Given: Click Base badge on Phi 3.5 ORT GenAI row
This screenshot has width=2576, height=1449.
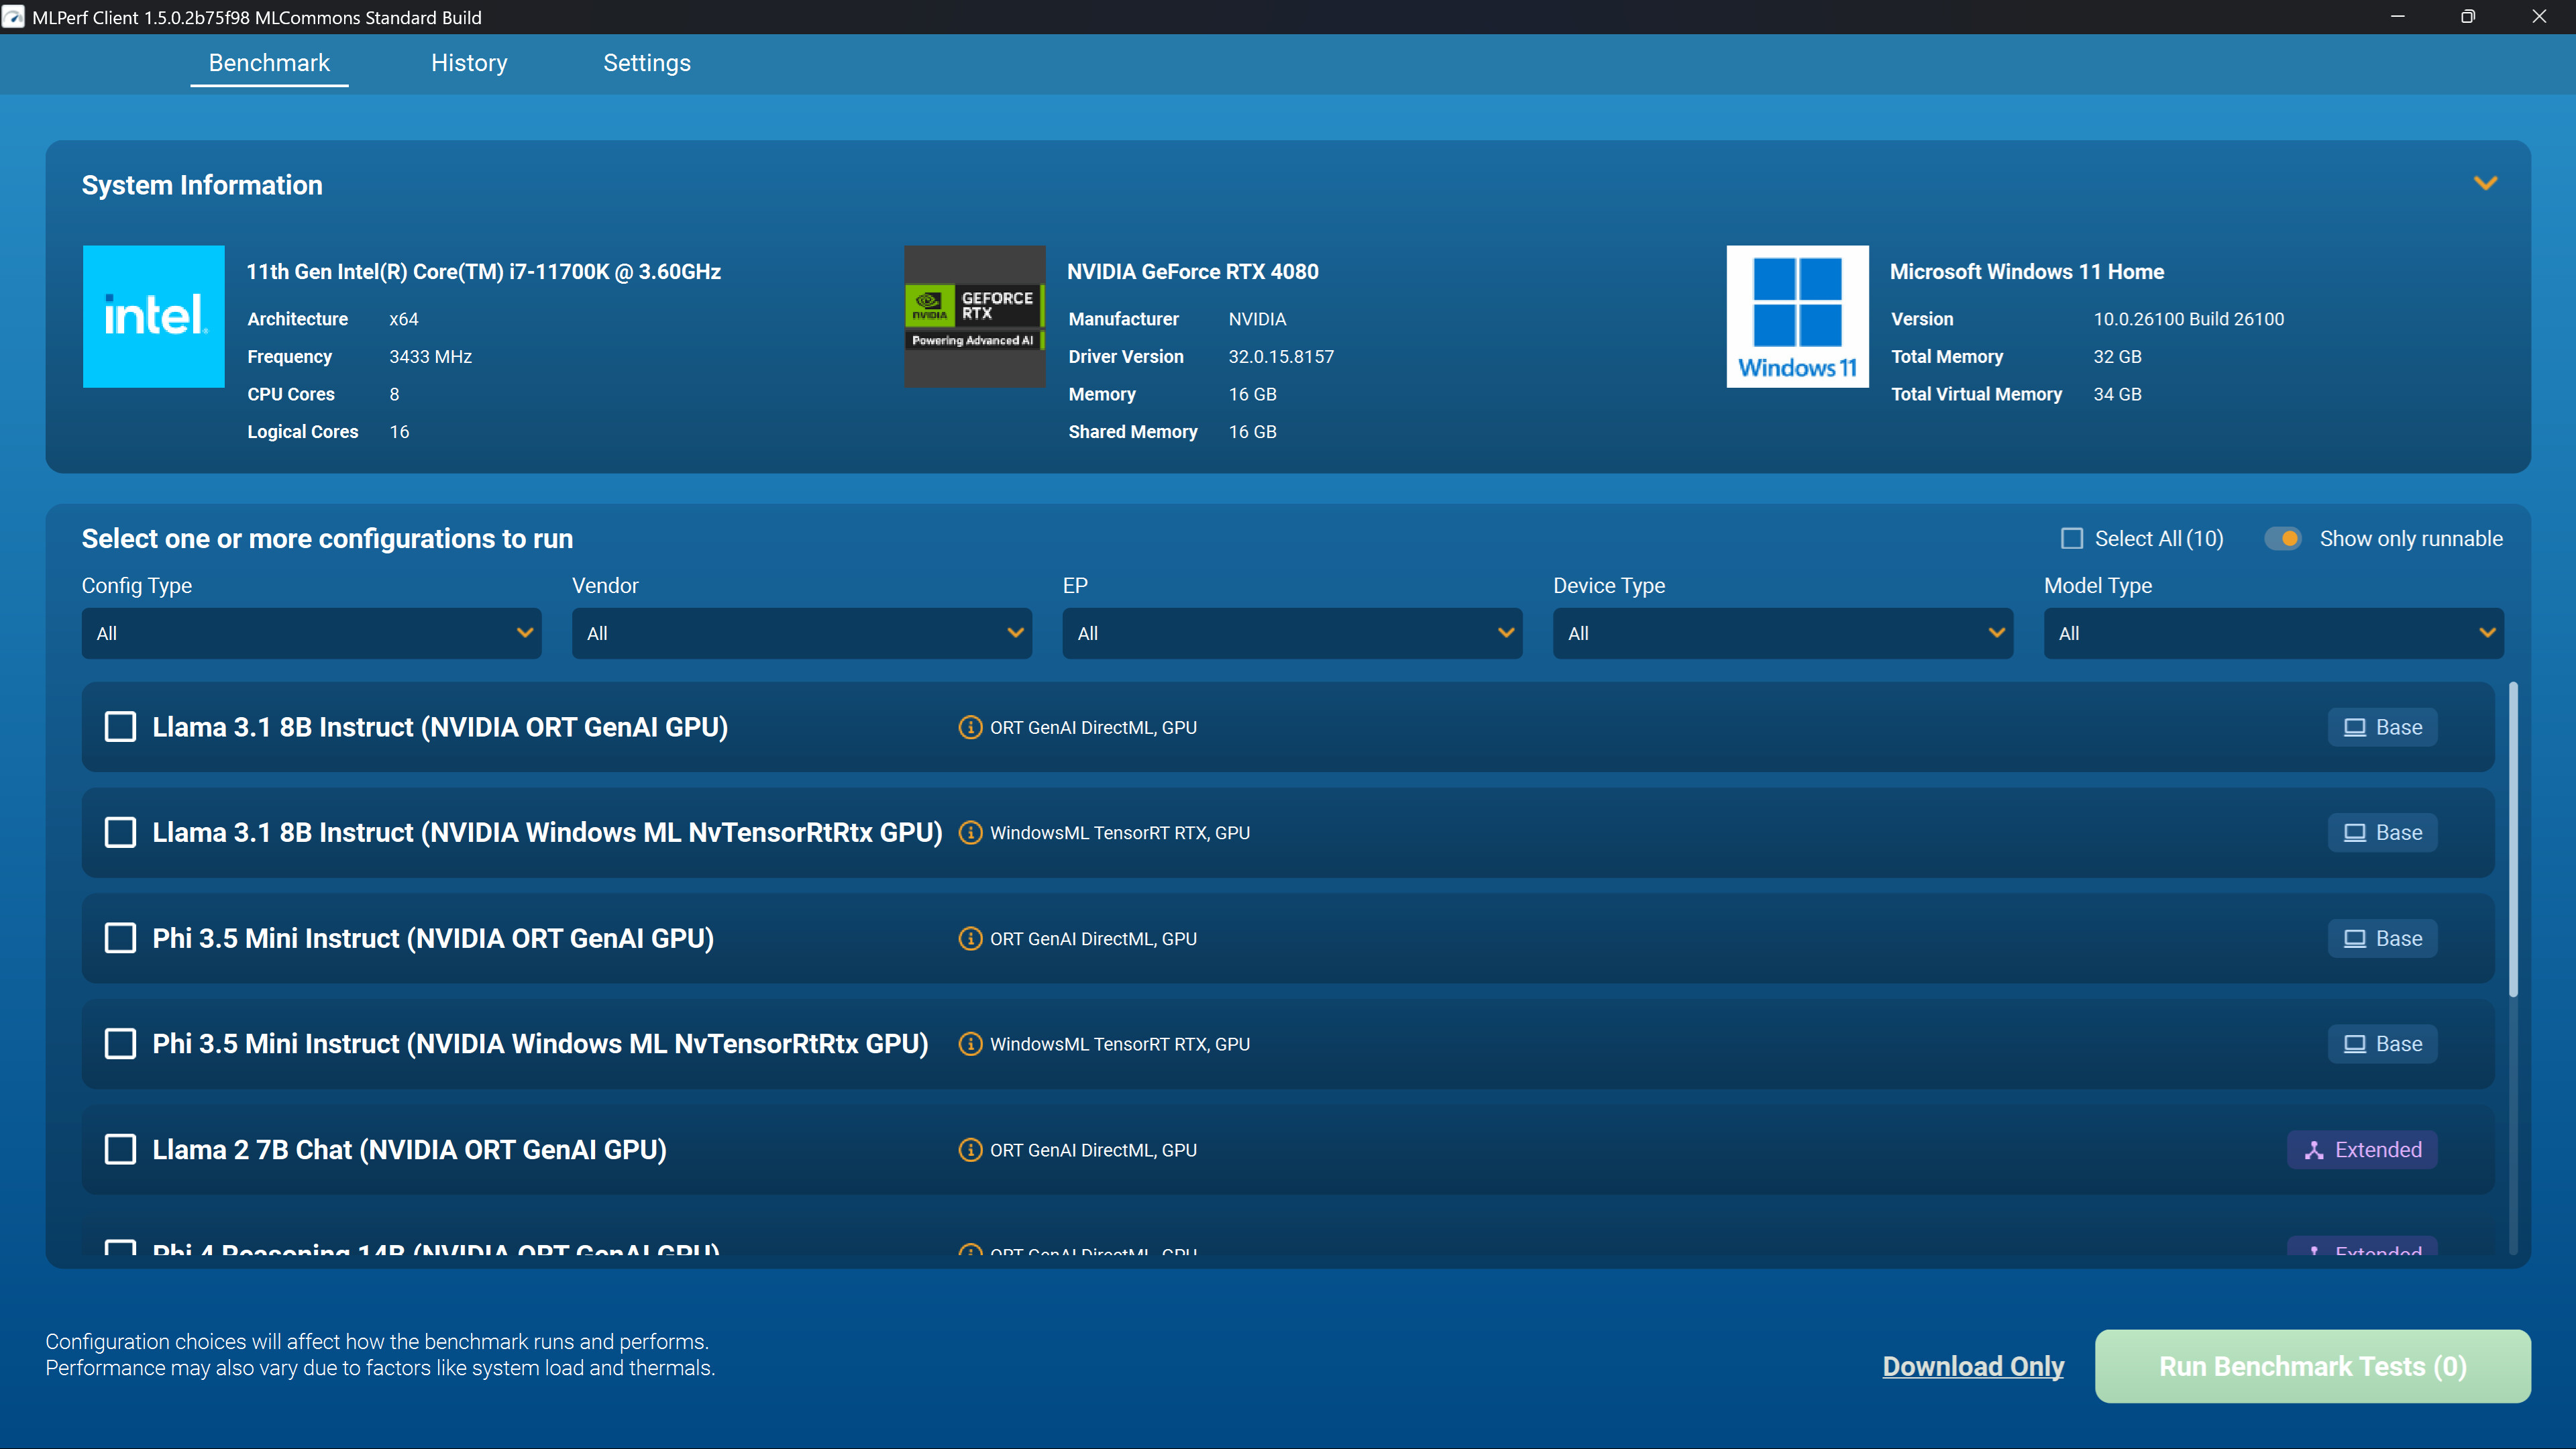Looking at the screenshot, I should 2383,938.
